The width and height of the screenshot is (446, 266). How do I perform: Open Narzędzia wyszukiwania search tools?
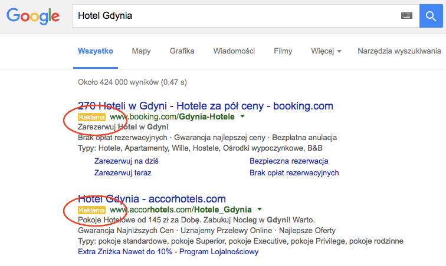click(x=399, y=51)
